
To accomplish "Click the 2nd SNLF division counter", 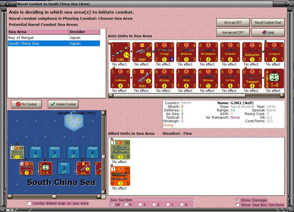I will coord(274,78).
